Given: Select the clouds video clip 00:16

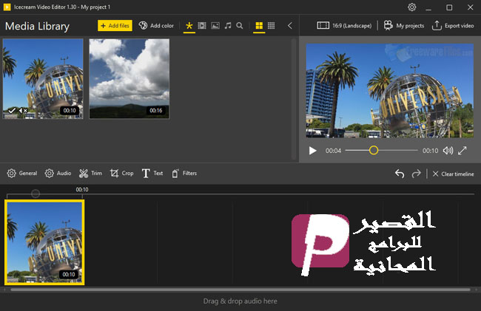Looking at the screenshot, I should tap(129, 78).
